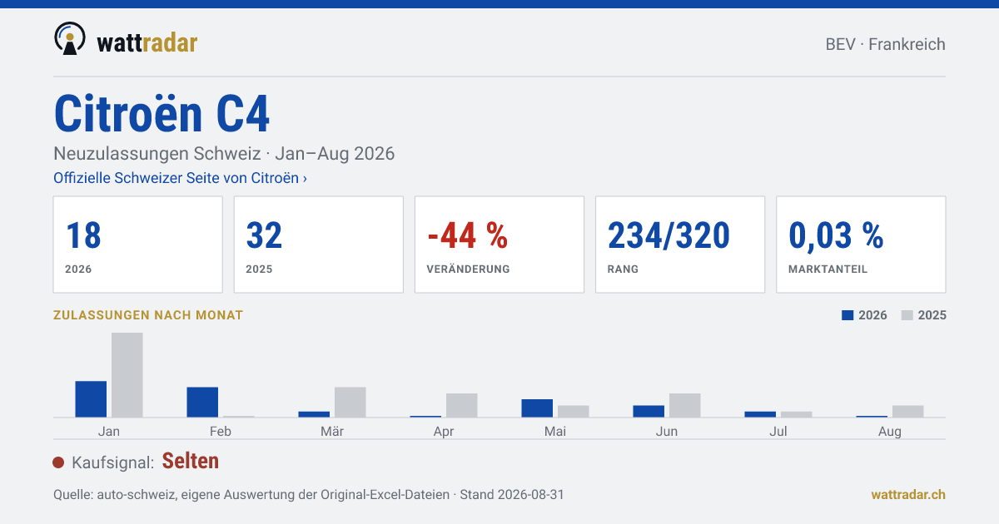999x524 pixels.
Task: Click the wattradar brand name
Action: pos(147,42)
